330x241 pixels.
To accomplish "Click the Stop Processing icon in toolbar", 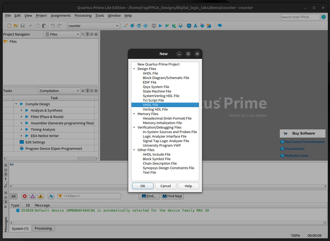I will coord(154,26).
